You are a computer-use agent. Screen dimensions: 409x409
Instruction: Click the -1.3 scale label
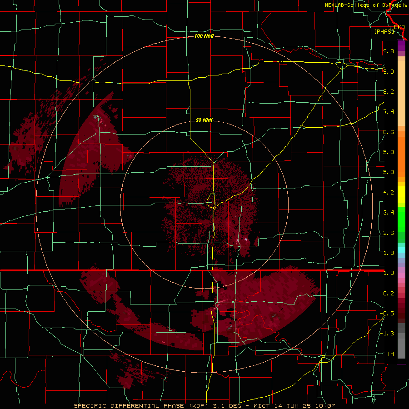click(x=387, y=334)
